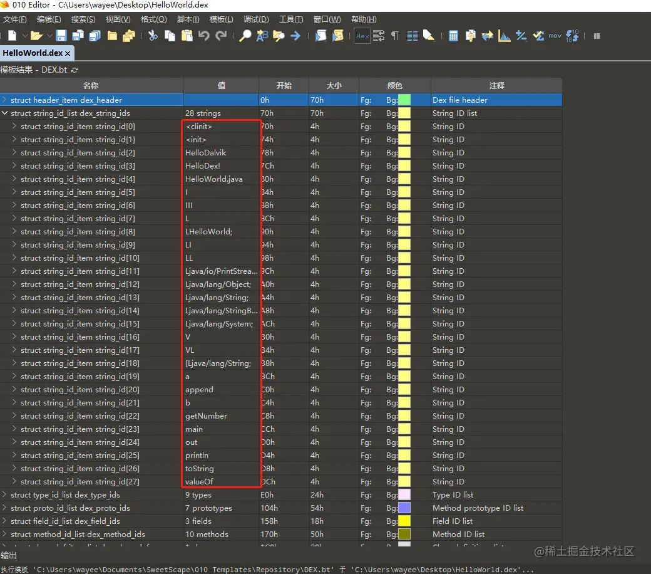Click the Find in Files icon
This screenshot has height=574, width=651.
tap(279, 36)
